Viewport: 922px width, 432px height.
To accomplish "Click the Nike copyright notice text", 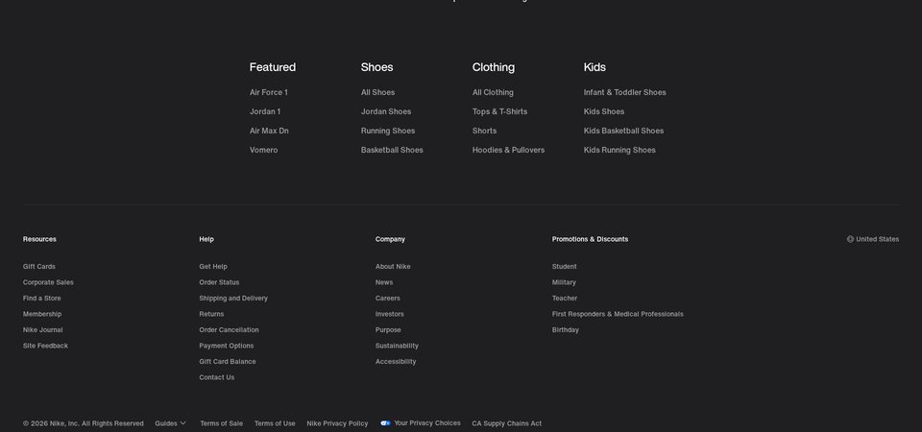I will [x=84, y=423].
